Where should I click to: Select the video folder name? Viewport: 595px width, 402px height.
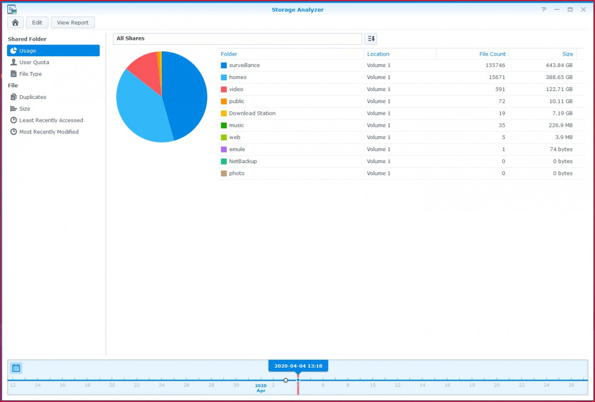(x=236, y=89)
